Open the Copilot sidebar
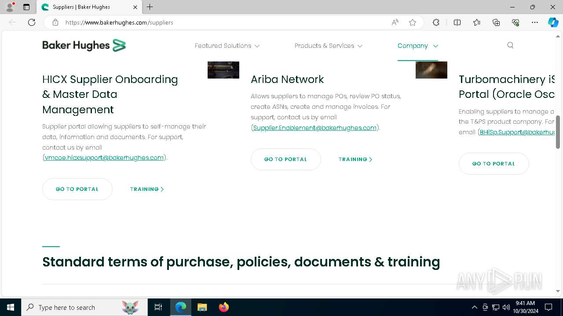Image resolution: width=563 pixels, height=316 pixels. point(553,22)
